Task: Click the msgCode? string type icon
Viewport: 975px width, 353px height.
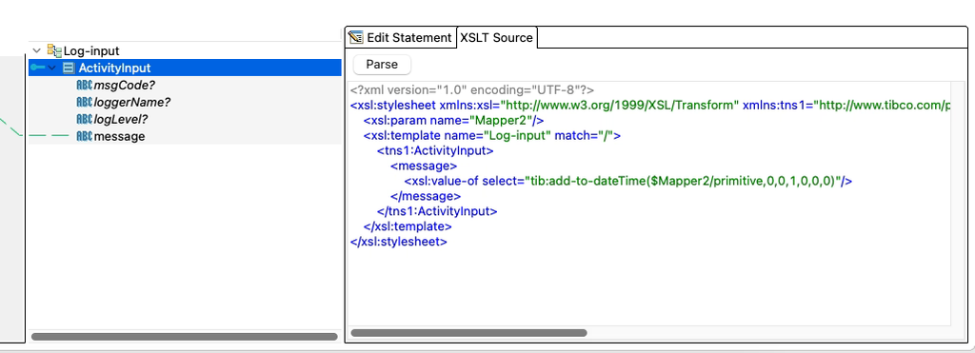Action: 84,85
